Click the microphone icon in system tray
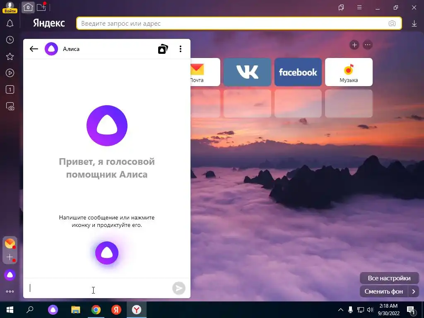Viewport: 424px width, 318px height. coord(350,310)
